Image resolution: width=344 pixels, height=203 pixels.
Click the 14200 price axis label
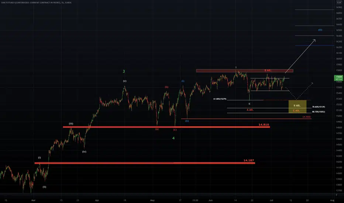(x=339, y=162)
